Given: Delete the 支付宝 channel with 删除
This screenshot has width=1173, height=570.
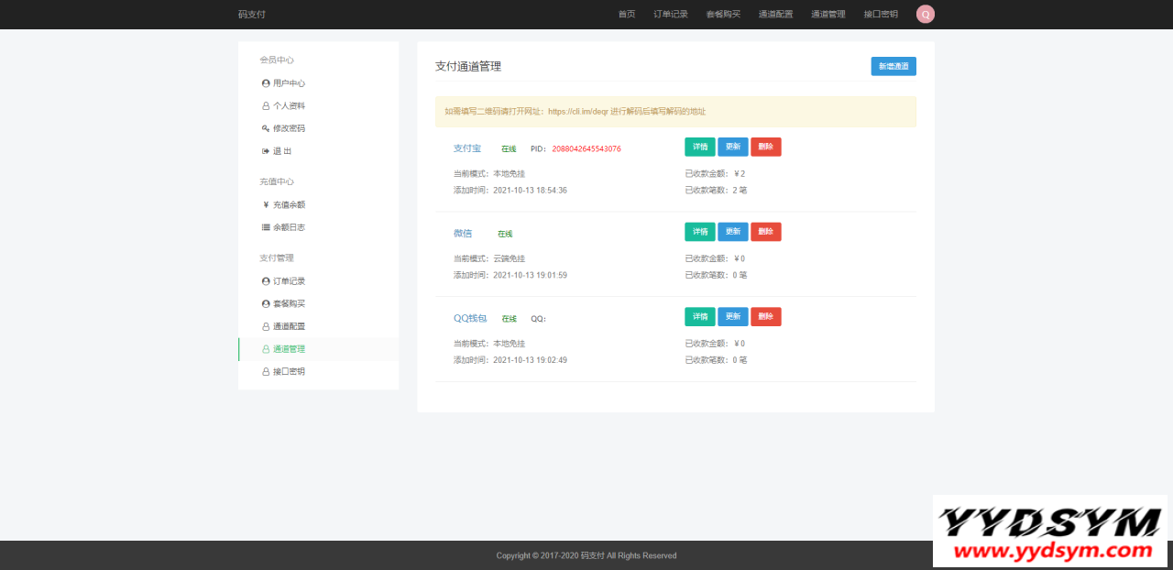Looking at the screenshot, I should (x=766, y=148).
